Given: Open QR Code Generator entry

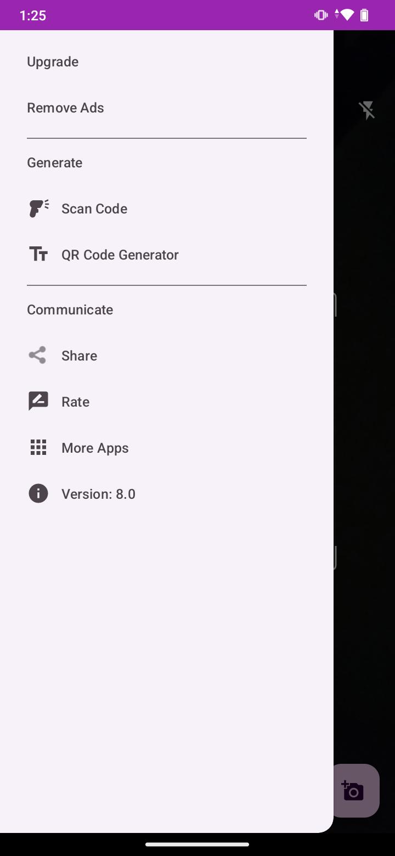Looking at the screenshot, I should click(120, 255).
